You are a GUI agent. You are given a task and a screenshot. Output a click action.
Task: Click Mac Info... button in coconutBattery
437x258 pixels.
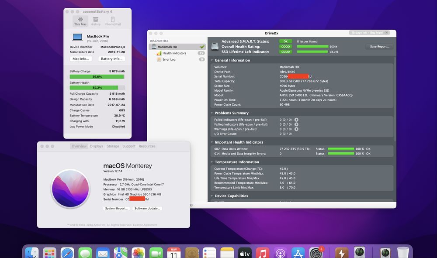coord(81,59)
